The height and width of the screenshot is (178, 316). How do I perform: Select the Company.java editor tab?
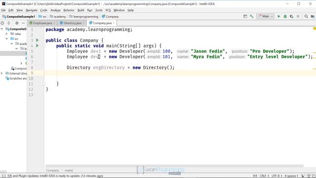click(102, 23)
